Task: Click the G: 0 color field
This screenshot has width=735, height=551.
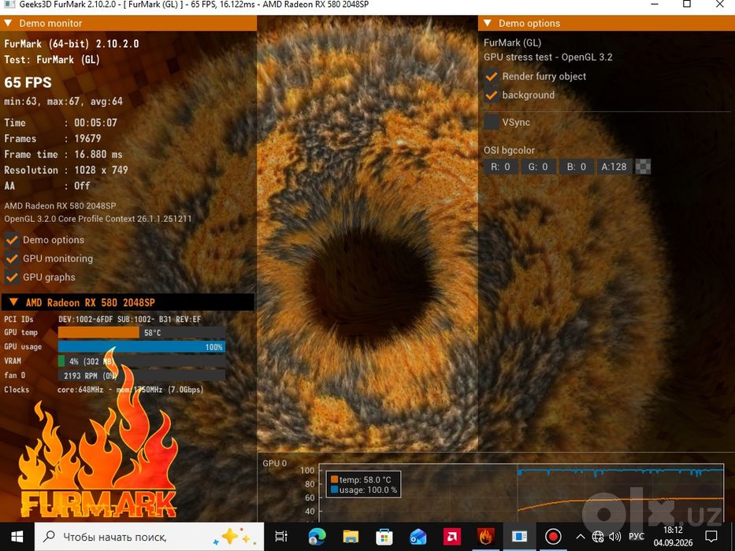Action: click(538, 167)
